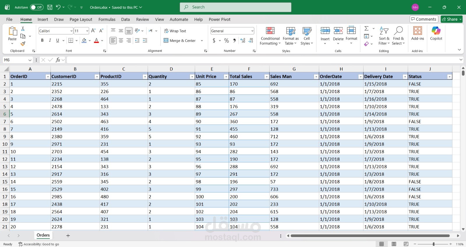This screenshot has width=466, height=247.
Task: Click the Comments button
Action: coord(424,19)
